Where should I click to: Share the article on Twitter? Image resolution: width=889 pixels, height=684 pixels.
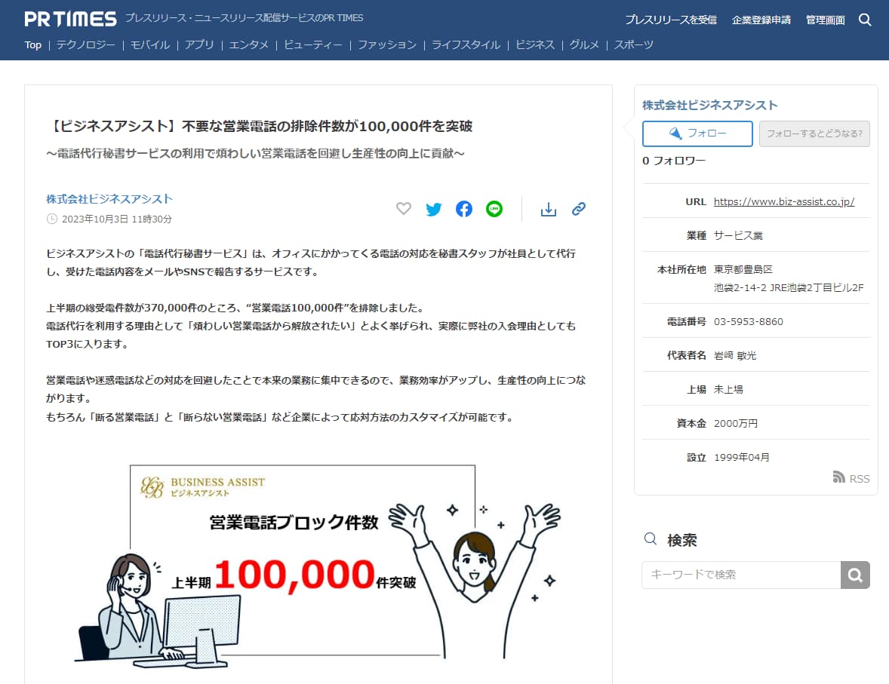tap(434, 209)
